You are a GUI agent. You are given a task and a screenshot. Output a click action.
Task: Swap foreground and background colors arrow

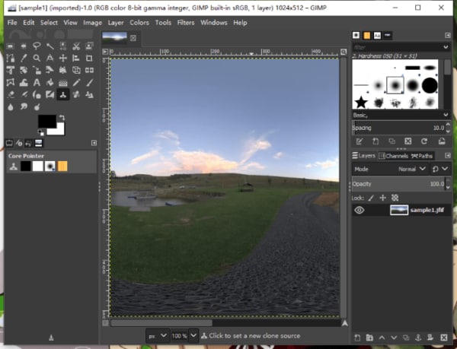pos(62,118)
